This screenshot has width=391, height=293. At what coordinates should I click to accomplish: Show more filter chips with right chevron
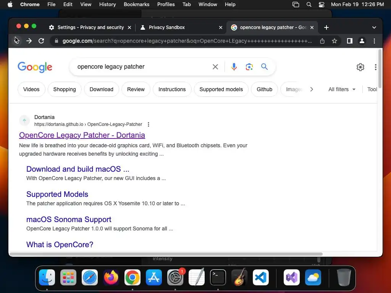point(312,89)
